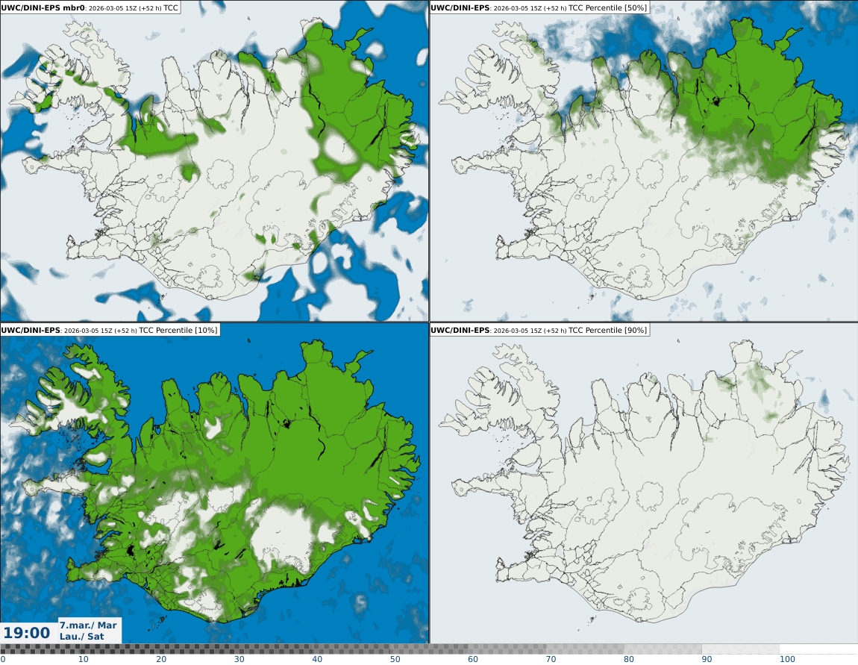Image resolution: width=858 pixels, height=665 pixels.
Task: Click the 'Lau./ Sat' weekday text
Action: click(81, 637)
